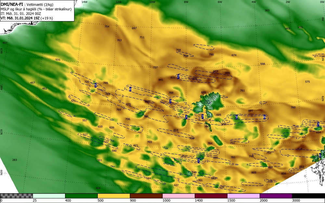Click the black 3000+ legend swatch
The height and width of the screenshot is (203, 325).
pyautogui.click(x=308, y=196)
